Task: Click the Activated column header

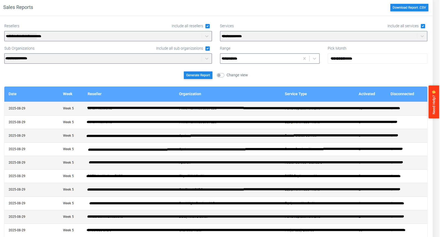Action: tap(367, 94)
